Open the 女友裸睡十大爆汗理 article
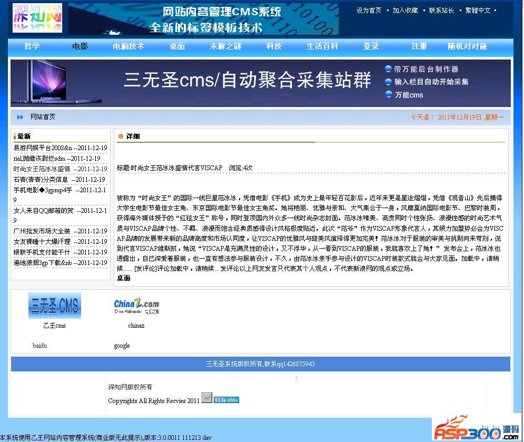524x442 pixels. (42, 241)
